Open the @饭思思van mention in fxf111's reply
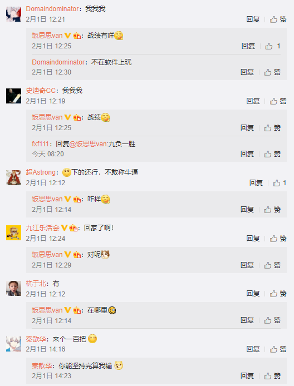This screenshot has width=294, height=386. point(88,143)
